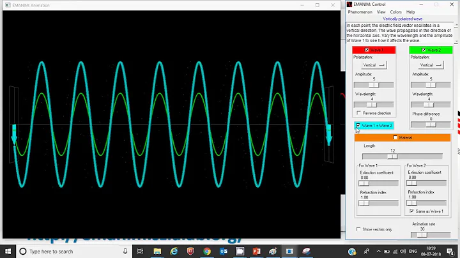Close the EMANIM Animation window
The image size is (460, 258).
coord(333,5)
